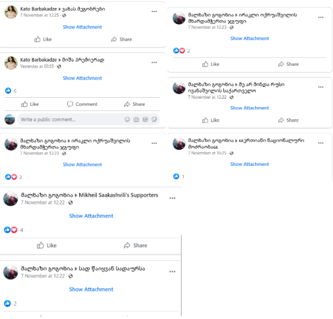This screenshot has height=319, width=333.
Task: Click Like on the top-right 12:23 post
Action: 210,64
